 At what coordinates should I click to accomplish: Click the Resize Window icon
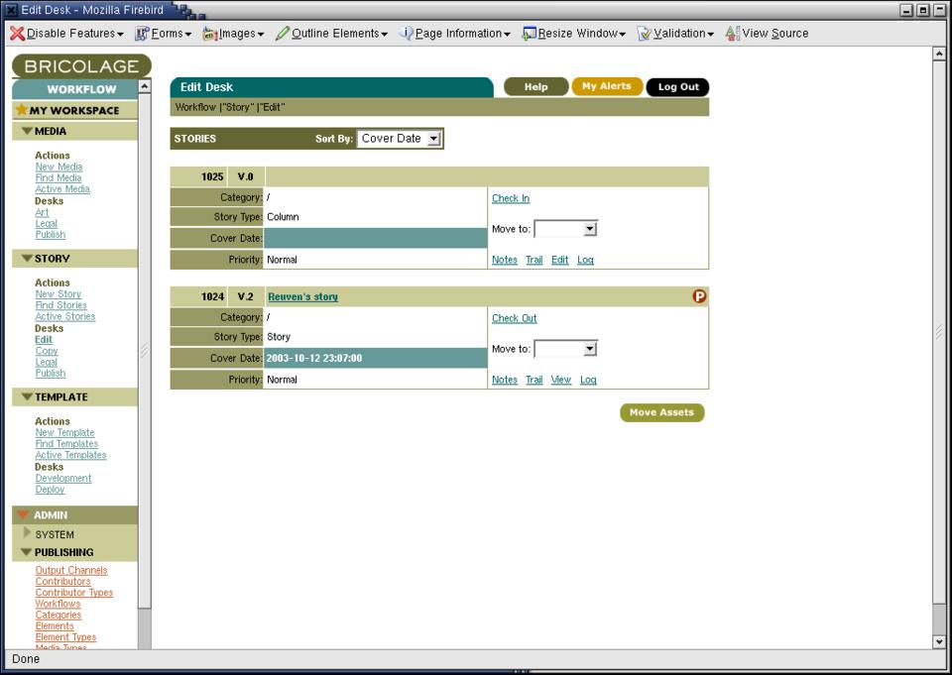(530, 34)
